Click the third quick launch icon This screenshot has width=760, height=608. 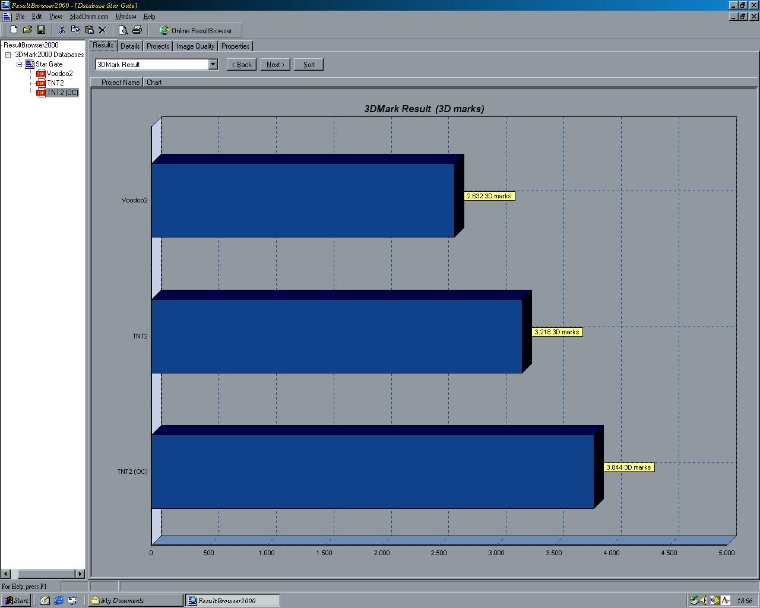[x=72, y=600]
